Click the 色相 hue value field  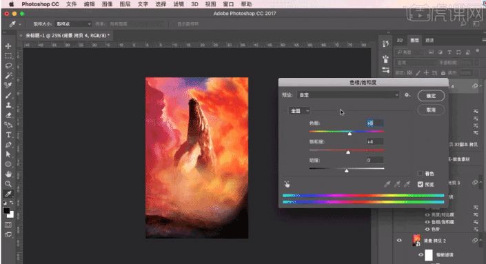coord(375,123)
